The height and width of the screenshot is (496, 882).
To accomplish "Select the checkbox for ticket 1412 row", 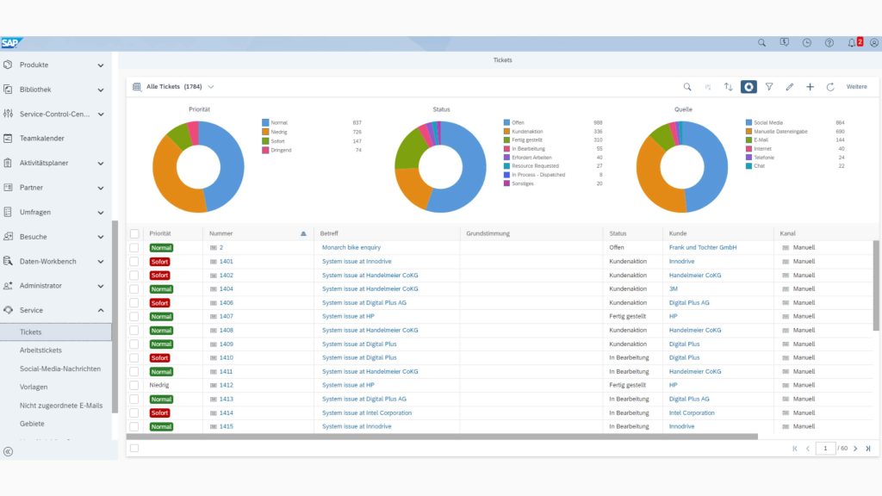I will (134, 385).
